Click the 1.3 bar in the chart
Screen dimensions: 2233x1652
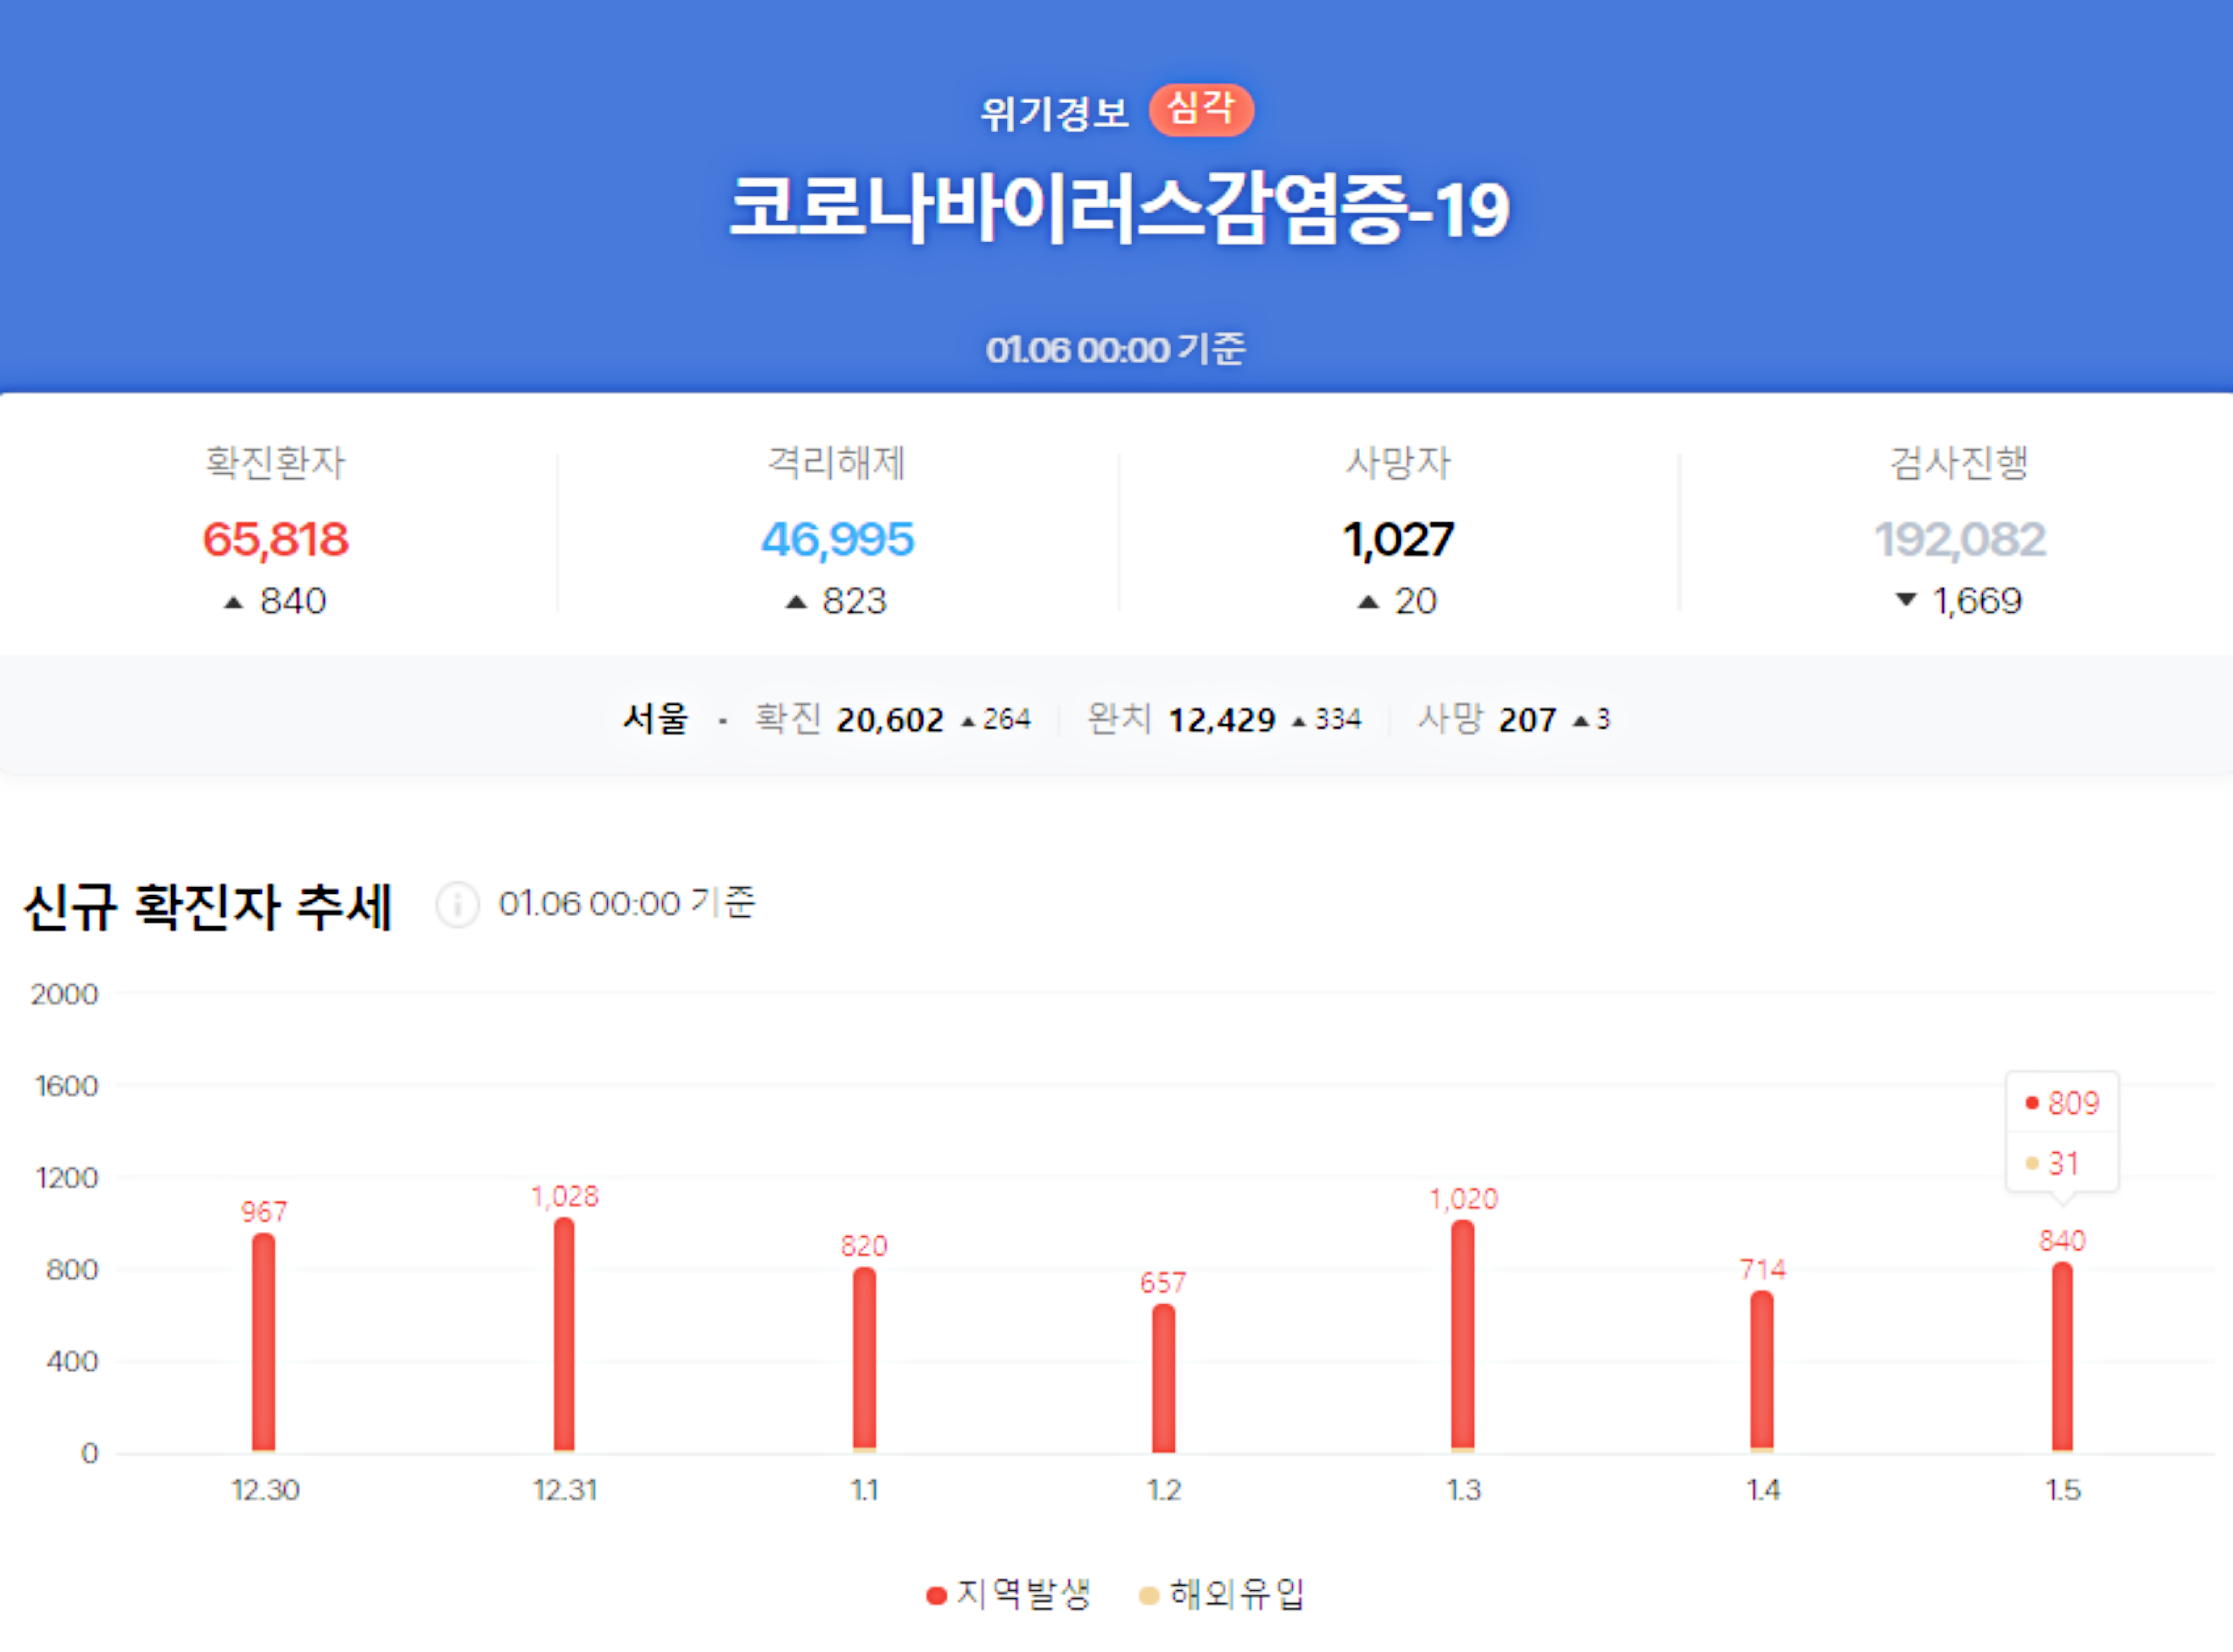click(1463, 1336)
